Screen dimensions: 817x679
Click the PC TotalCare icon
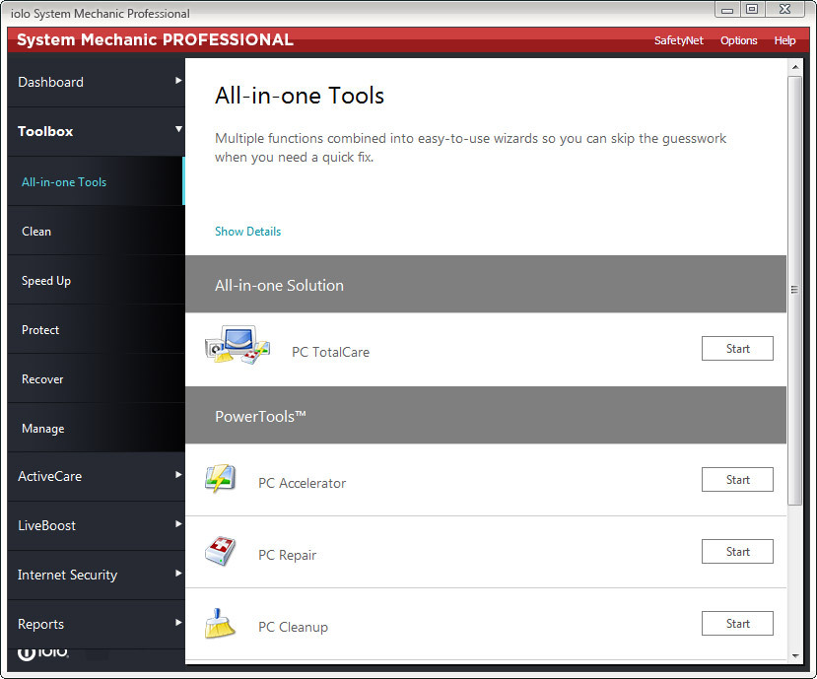tap(237, 345)
